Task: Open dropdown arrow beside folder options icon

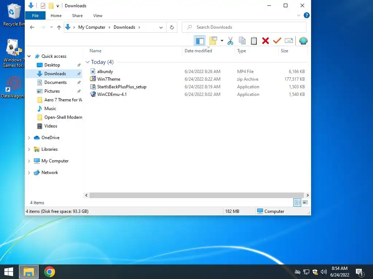Action: (x=222, y=41)
